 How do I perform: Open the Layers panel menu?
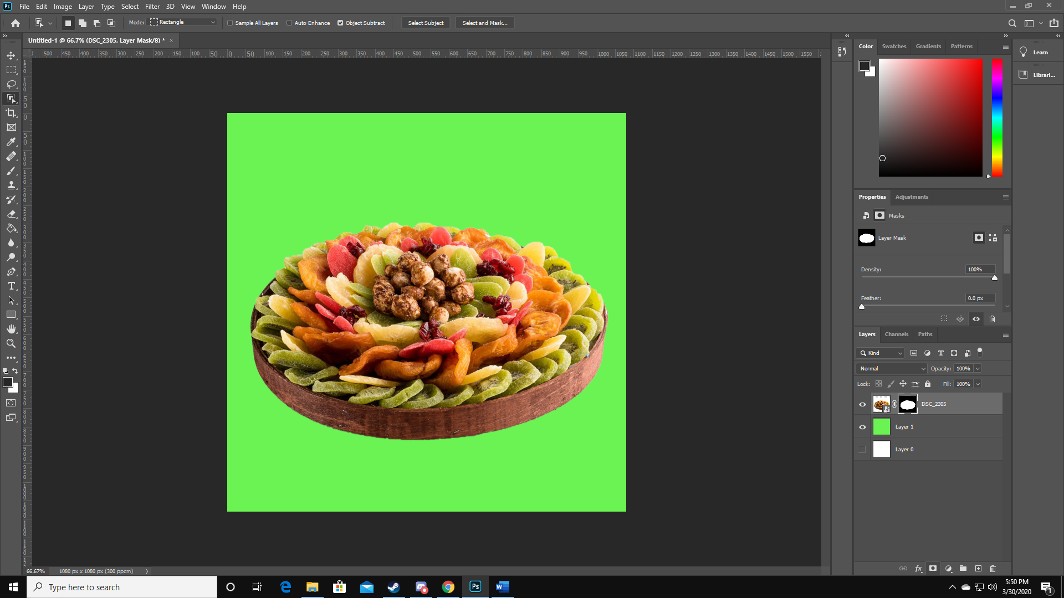pyautogui.click(x=1005, y=334)
